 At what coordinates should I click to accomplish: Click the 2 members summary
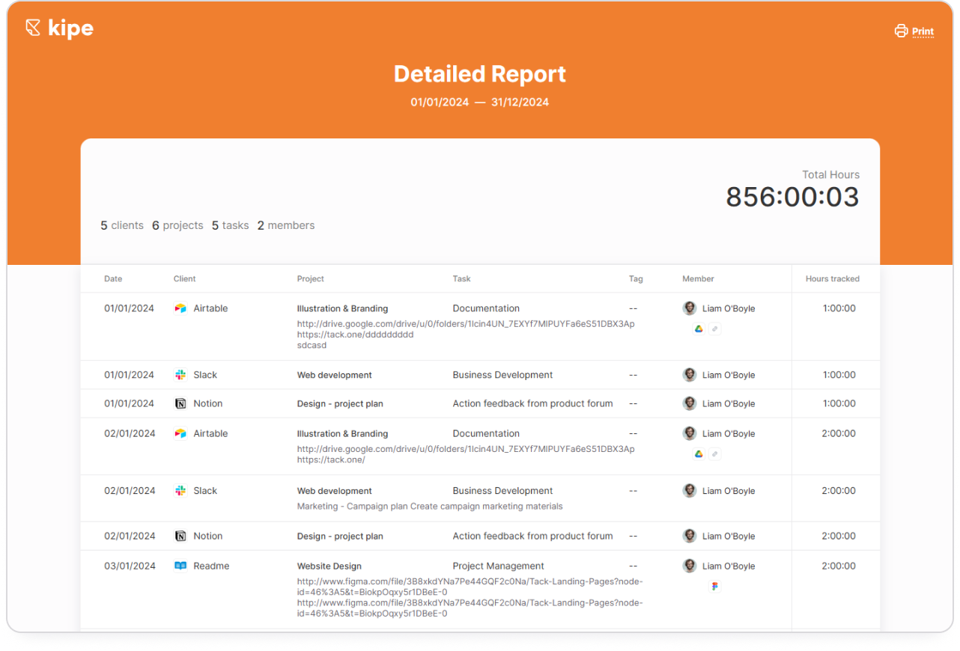click(x=286, y=225)
